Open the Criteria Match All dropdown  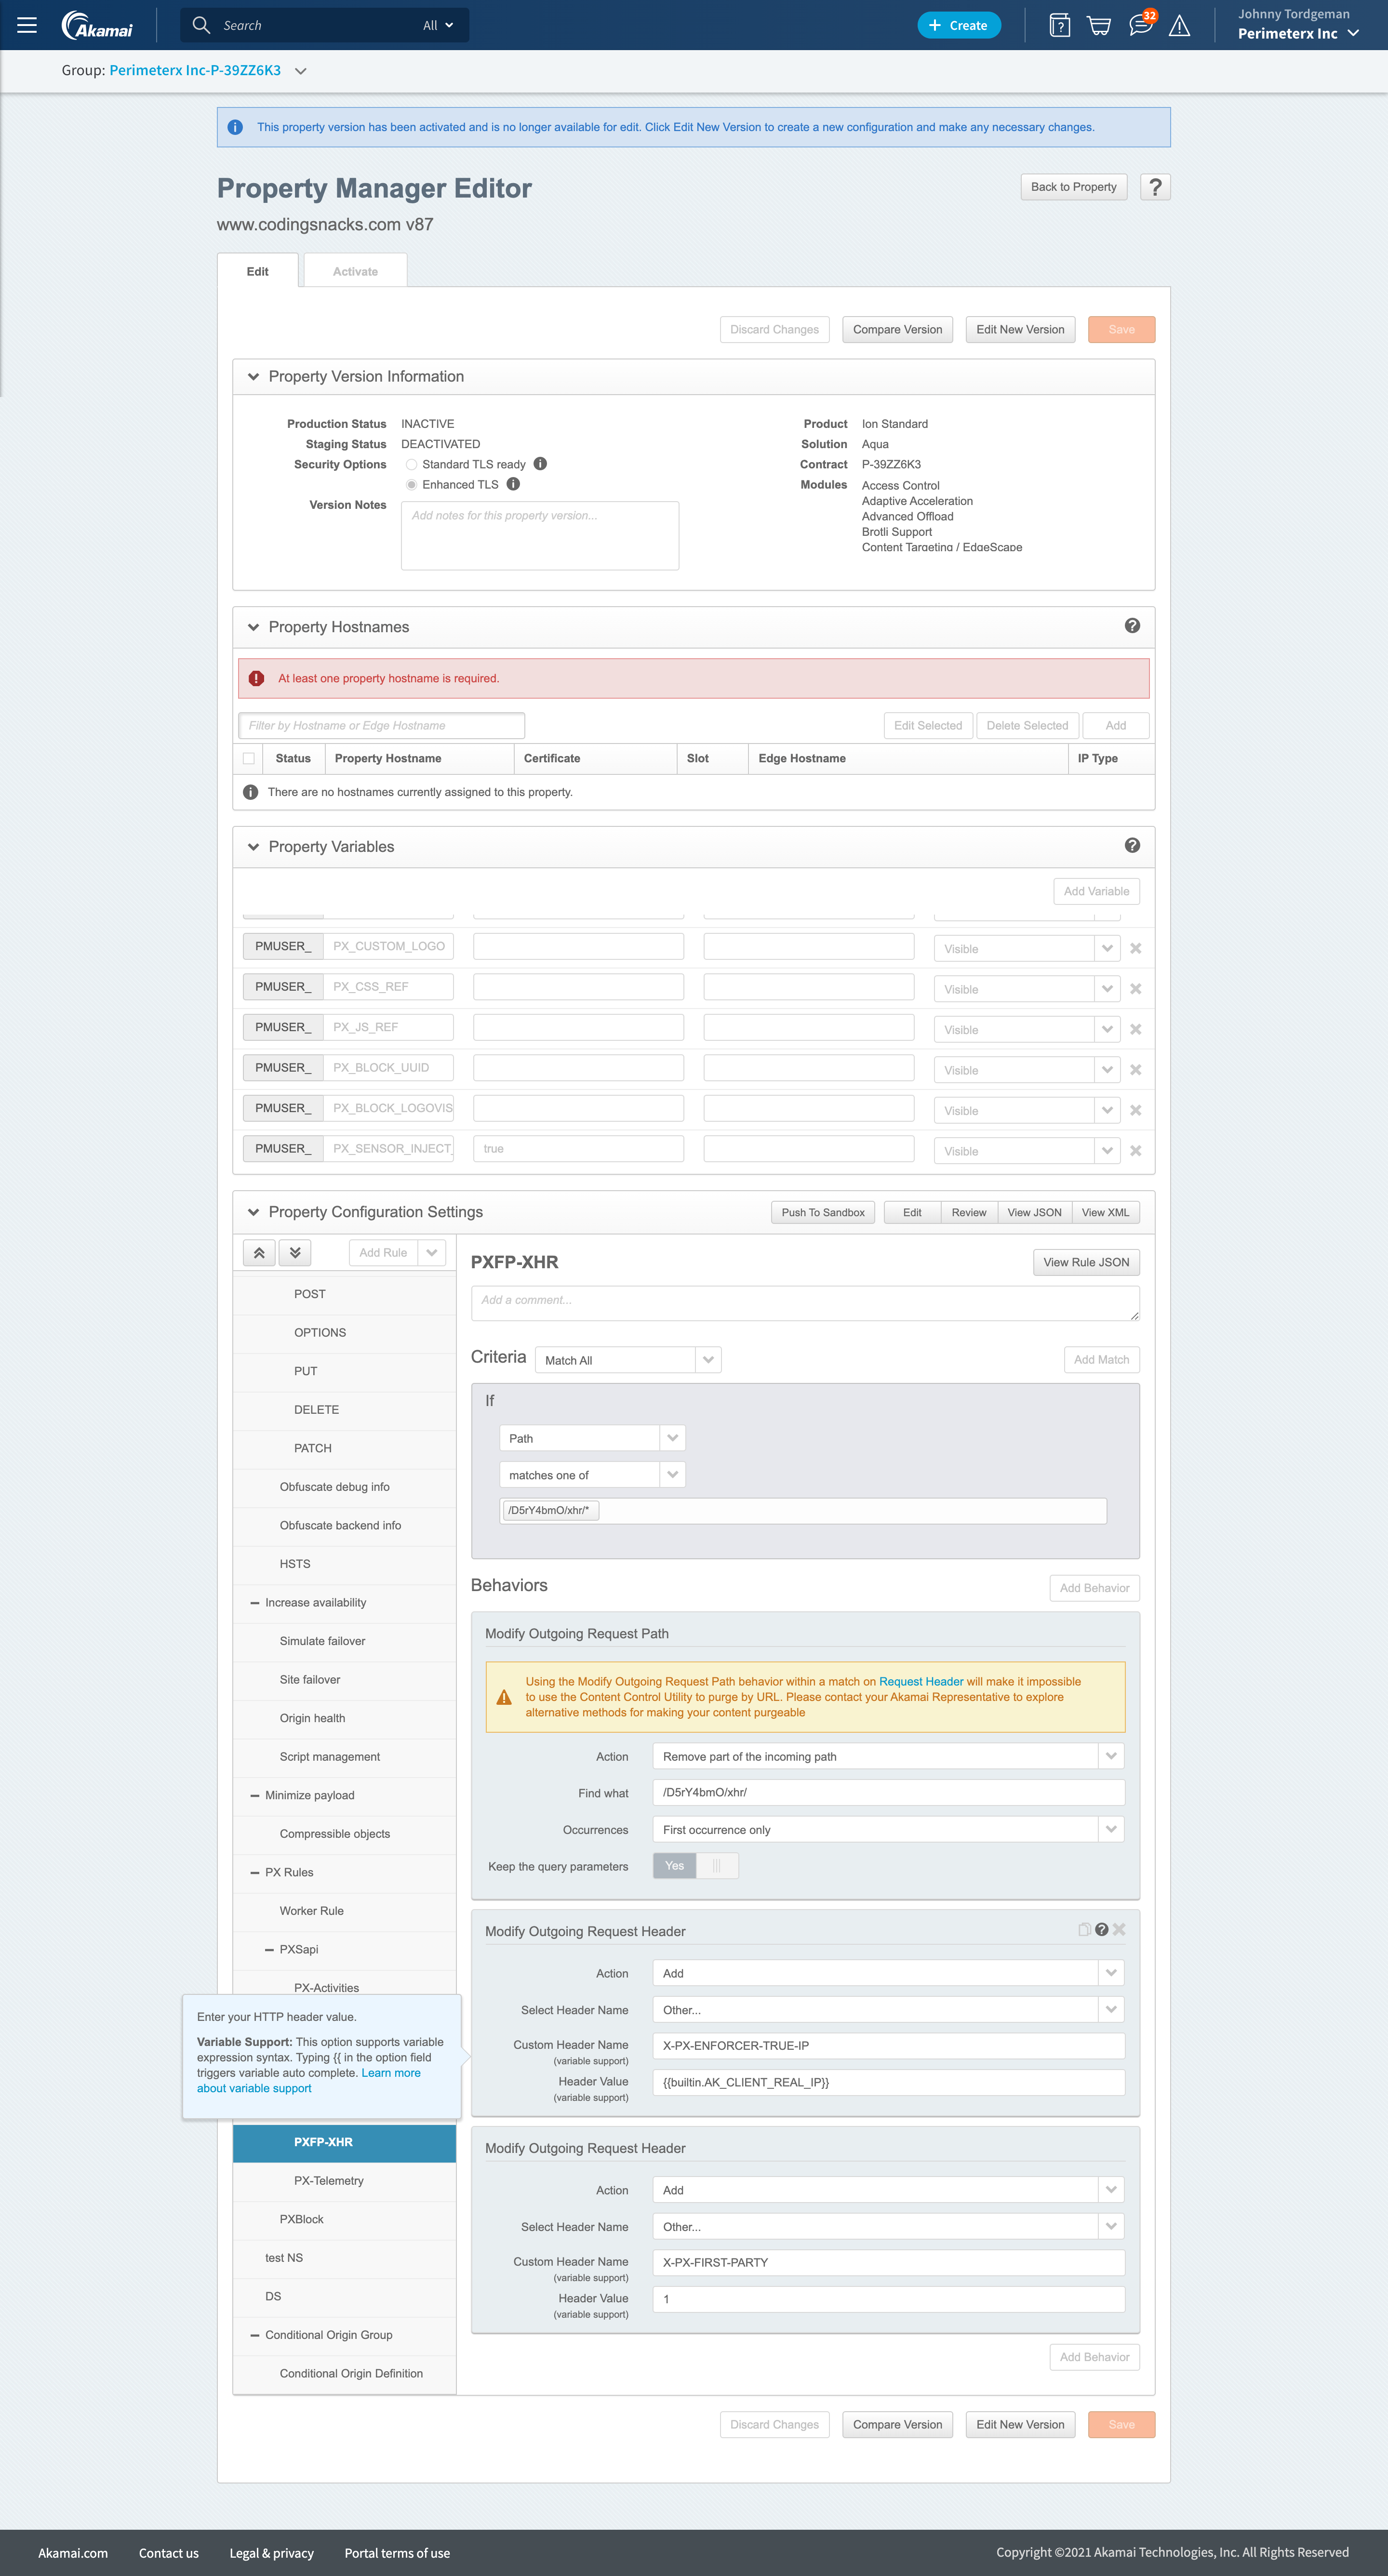pyautogui.click(x=628, y=1360)
